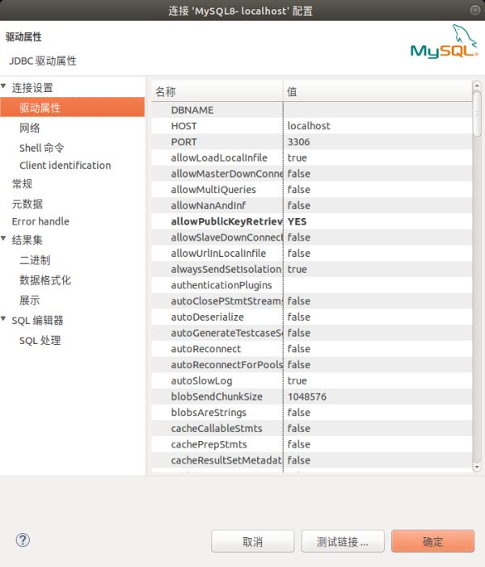Edit blobSendChunkSize value 1048576
Screen dimensions: 485x567
tap(307, 397)
